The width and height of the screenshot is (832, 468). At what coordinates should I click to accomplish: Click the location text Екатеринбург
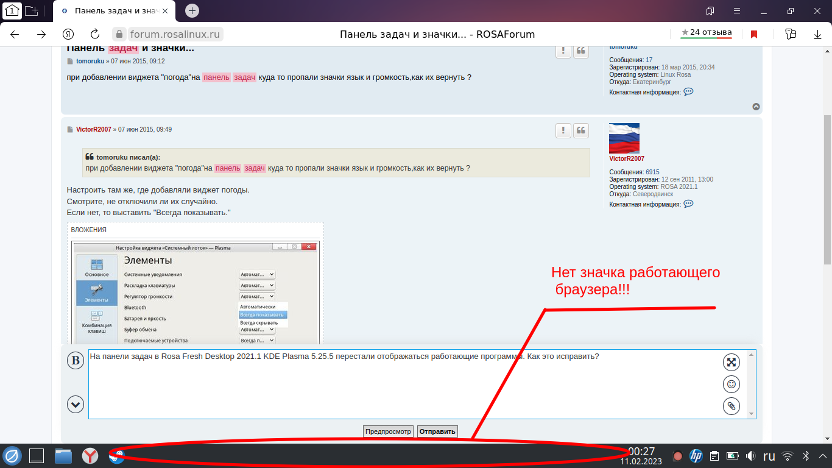[652, 82]
